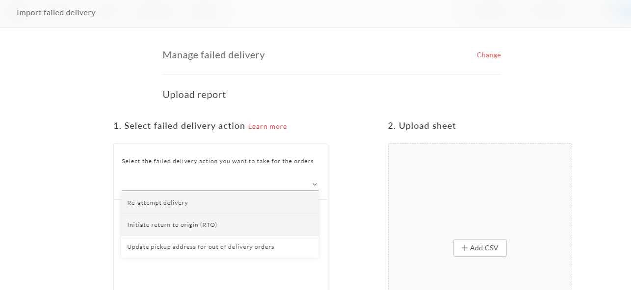Viewport: 631px width, 290px height.
Task: Click the plus icon inside Add CSV
Action: tap(464, 248)
